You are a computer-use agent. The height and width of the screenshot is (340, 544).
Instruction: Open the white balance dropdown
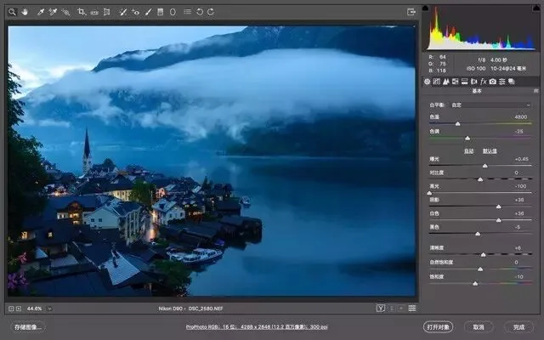[490, 105]
